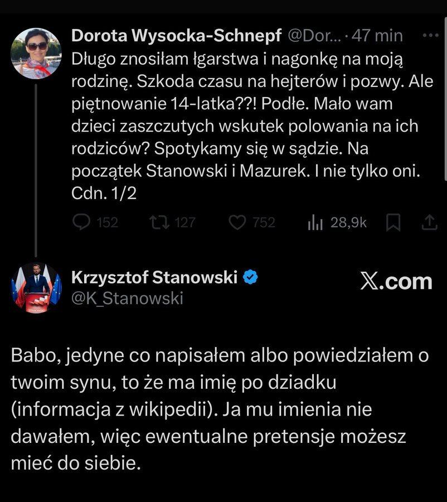The height and width of the screenshot is (502, 447).
Task: Click the blue verified badge beside Stanowski
Action: click(251, 277)
